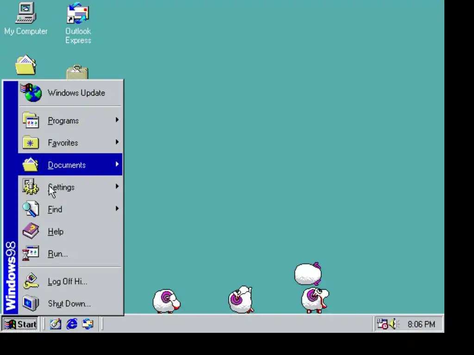Launch Outlook Express from the desktop
The width and height of the screenshot is (474, 355).
(x=78, y=23)
